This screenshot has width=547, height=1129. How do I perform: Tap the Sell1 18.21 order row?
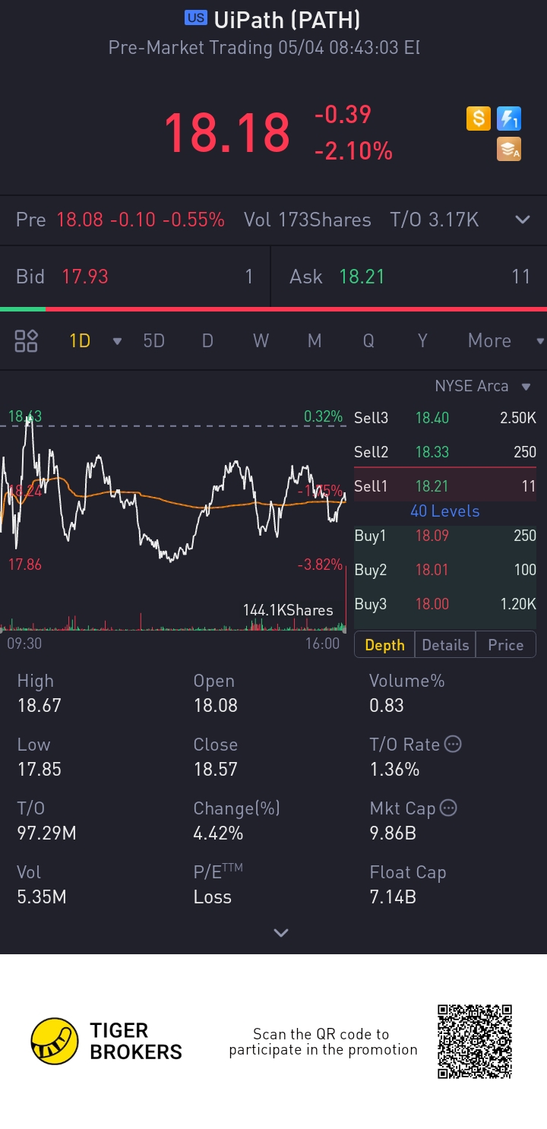point(445,486)
